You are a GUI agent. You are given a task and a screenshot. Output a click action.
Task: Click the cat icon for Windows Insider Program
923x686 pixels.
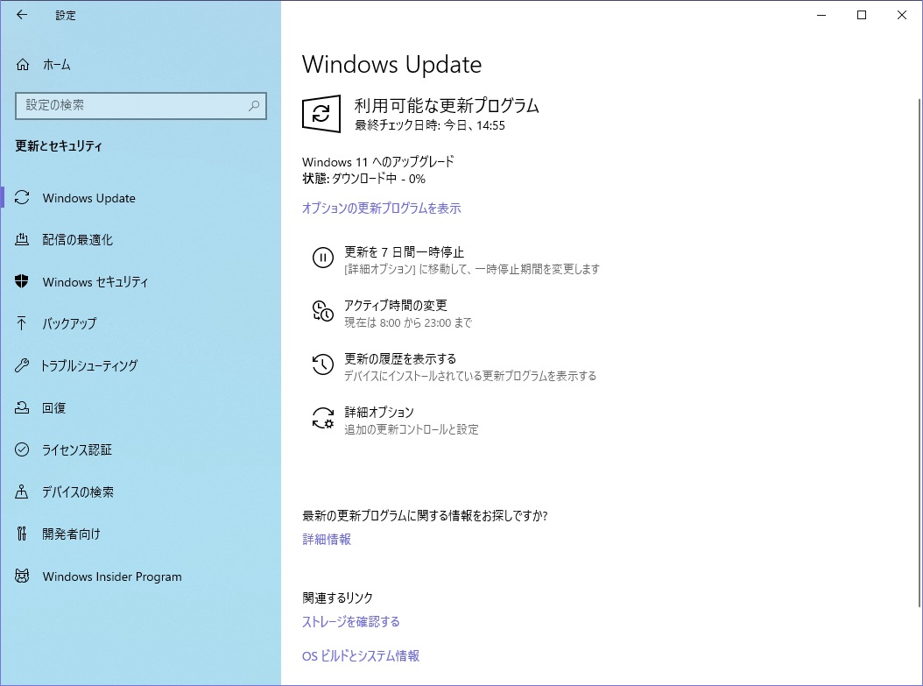(x=22, y=576)
